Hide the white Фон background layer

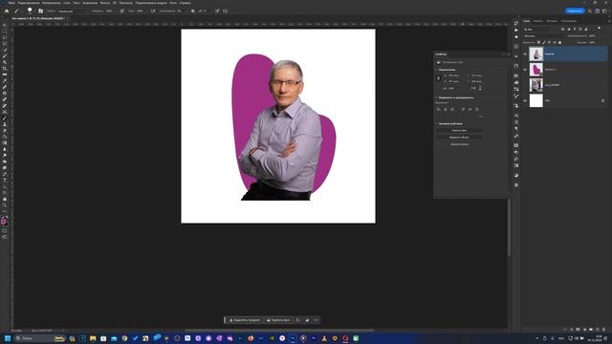[x=525, y=100]
